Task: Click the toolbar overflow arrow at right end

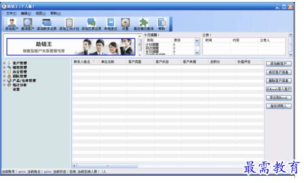Action: 171,30
